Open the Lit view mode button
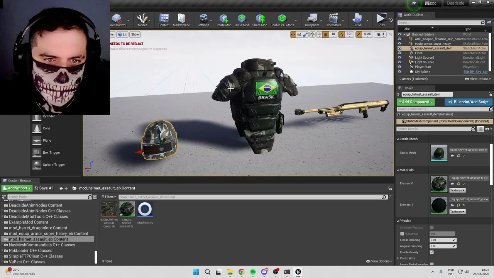The width and height of the screenshot is (494, 278). pos(122,34)
